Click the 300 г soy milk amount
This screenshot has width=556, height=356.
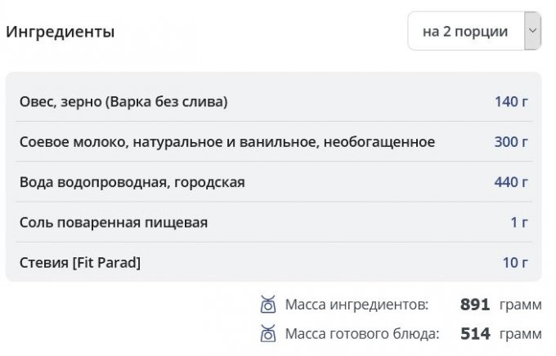511,142
